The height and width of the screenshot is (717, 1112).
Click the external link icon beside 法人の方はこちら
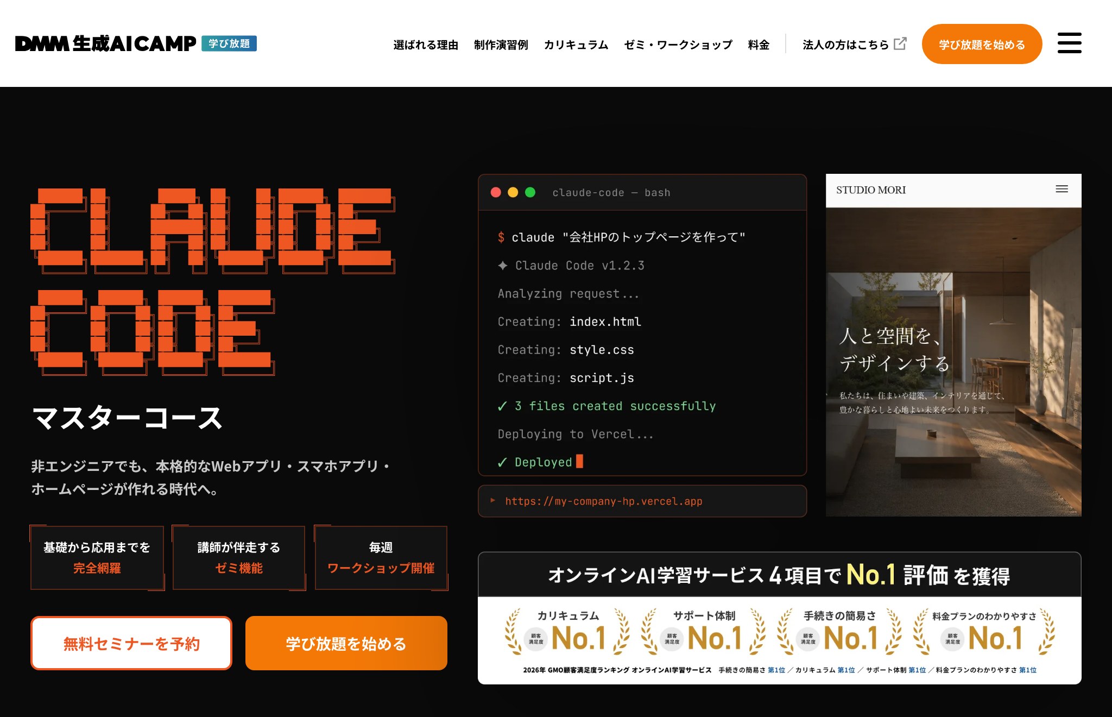pos(900,43)
